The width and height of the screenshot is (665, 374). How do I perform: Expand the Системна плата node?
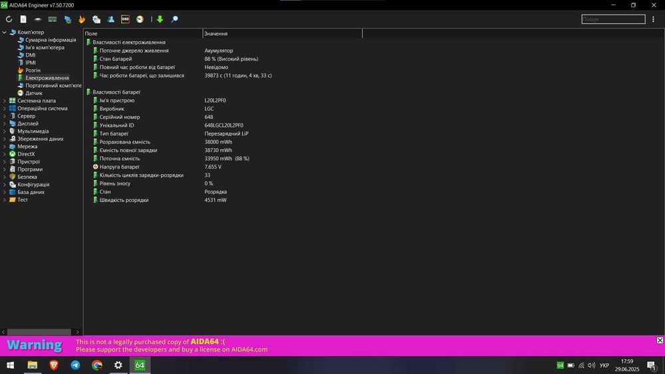4,101
